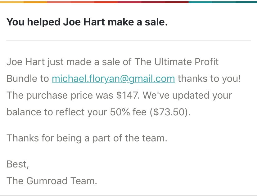Viewport: 257px width, 196px height.
Task: Click the heading "You helped Joe Hart make a sale."
Action: [87, 22]
